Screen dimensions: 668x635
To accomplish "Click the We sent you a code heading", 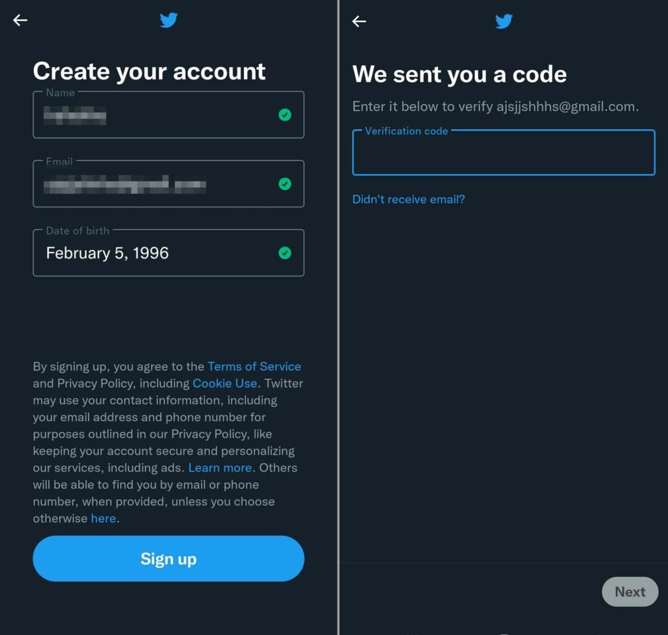I will (460, 74).
